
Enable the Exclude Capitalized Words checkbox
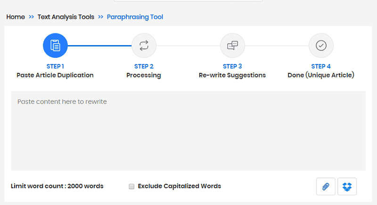(x=131, y=186)
